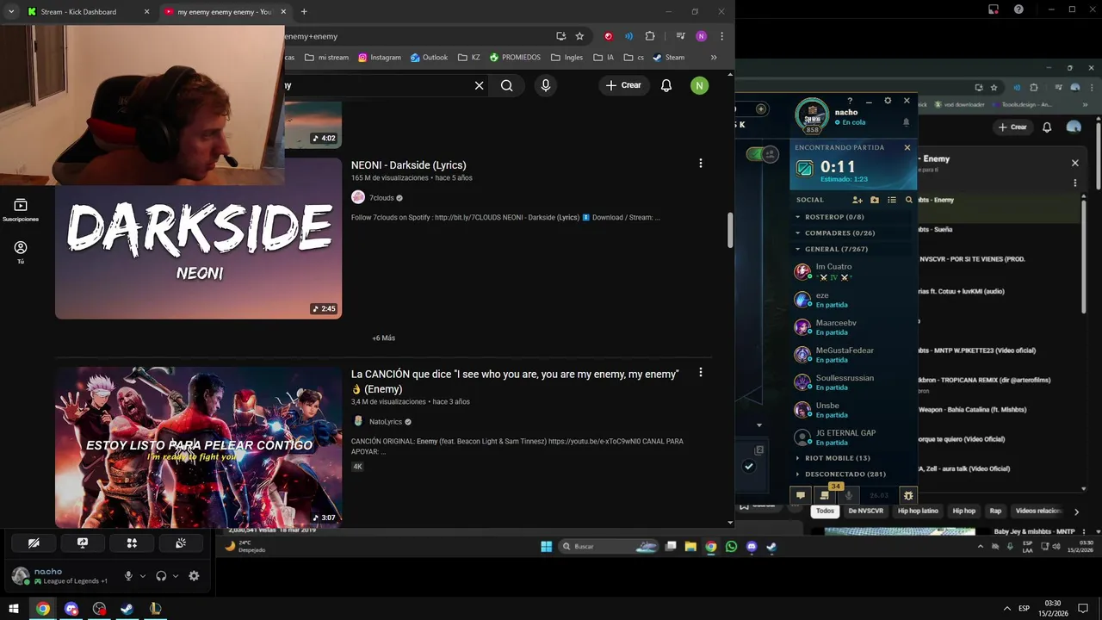This screenshot has width=1102, height=620.
Task: Toggle Discord camera button
Action: (34, 543)
